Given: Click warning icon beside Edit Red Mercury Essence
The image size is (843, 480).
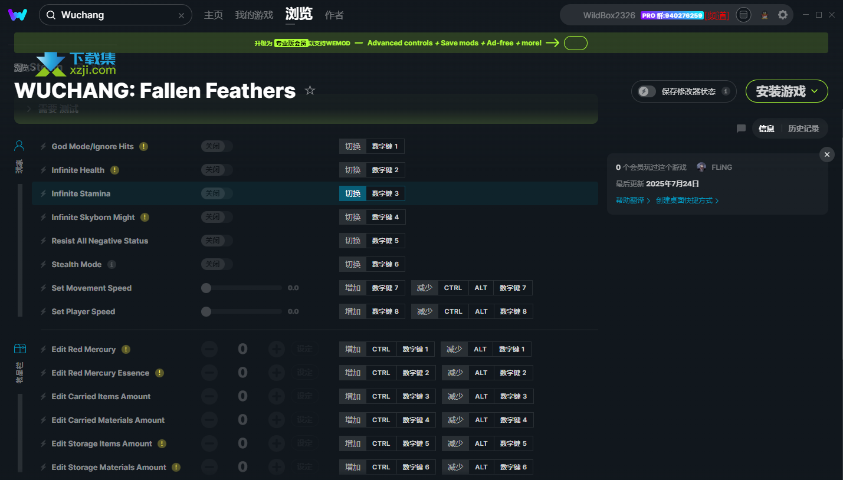Looking at the screenshot, I should tap(159, 373).
